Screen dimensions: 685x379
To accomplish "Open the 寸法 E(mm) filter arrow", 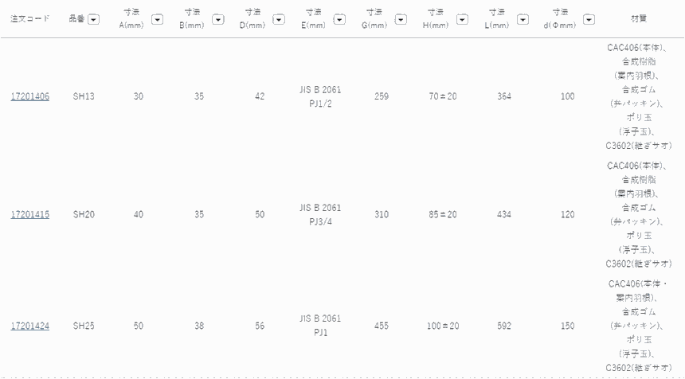I will pyautogui.click(x=339, y=19).
